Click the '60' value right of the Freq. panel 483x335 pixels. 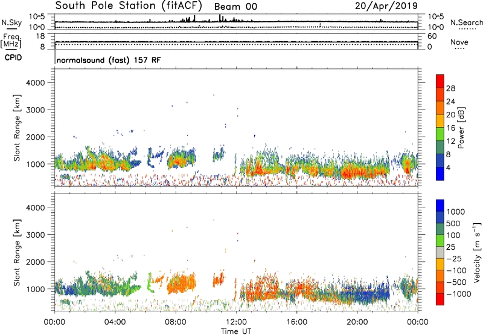coord(432,36)
